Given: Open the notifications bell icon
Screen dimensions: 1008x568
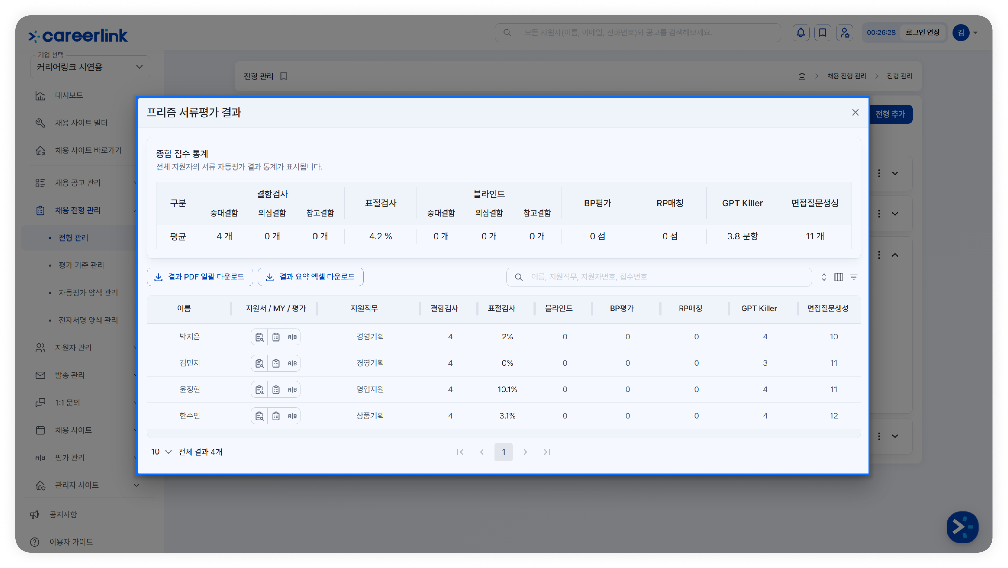Looking at the screenshot, I should coord(801,33).
